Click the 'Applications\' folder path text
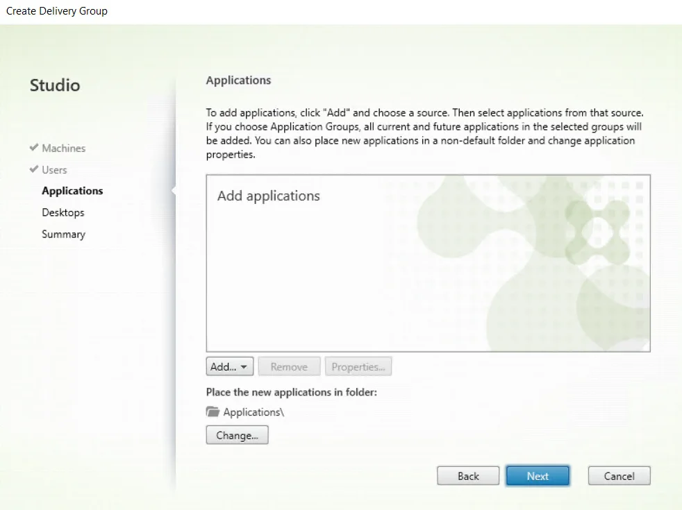The height and width of the screenshot is (510, 682). (253, 412)
